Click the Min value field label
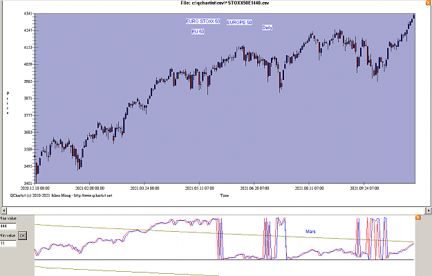The image size is (432, 276). 8,235
